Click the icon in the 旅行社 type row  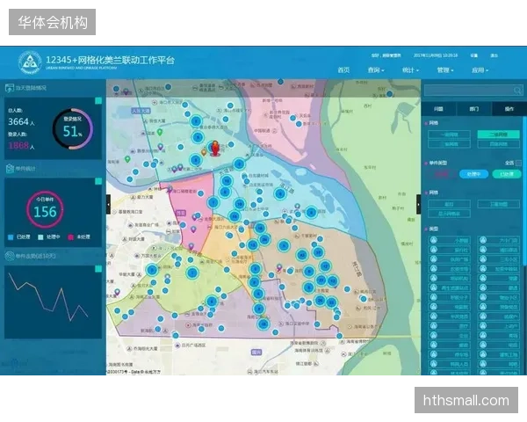[434, 250]
